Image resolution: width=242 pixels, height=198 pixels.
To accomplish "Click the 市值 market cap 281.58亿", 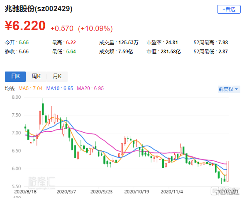I will point(171,52).
